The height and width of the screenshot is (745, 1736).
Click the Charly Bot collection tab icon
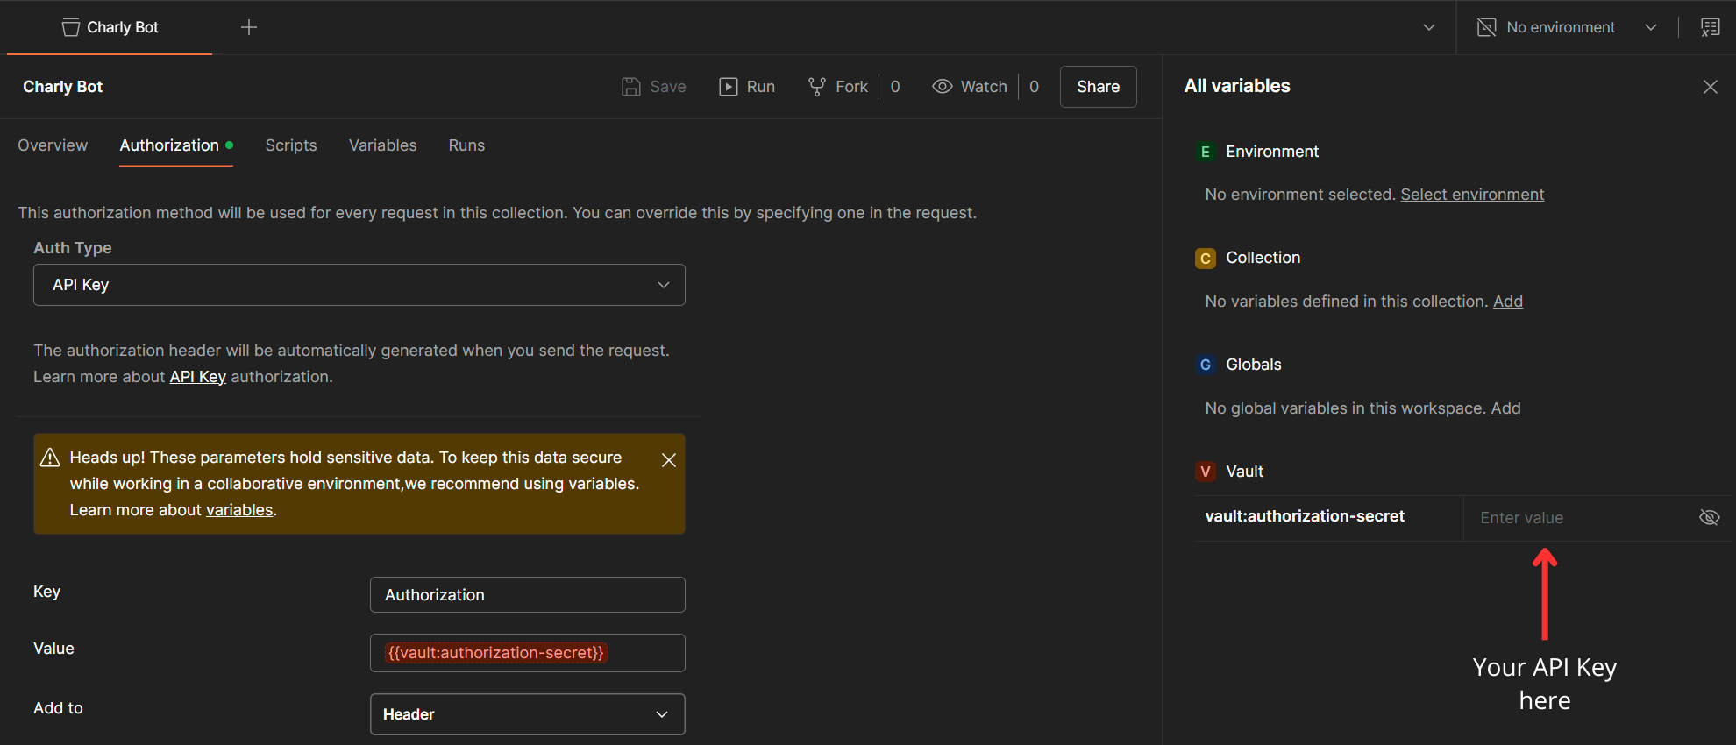click(71, 27)
